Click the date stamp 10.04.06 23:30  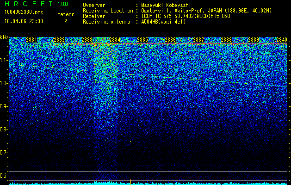[x=24, y=21]
